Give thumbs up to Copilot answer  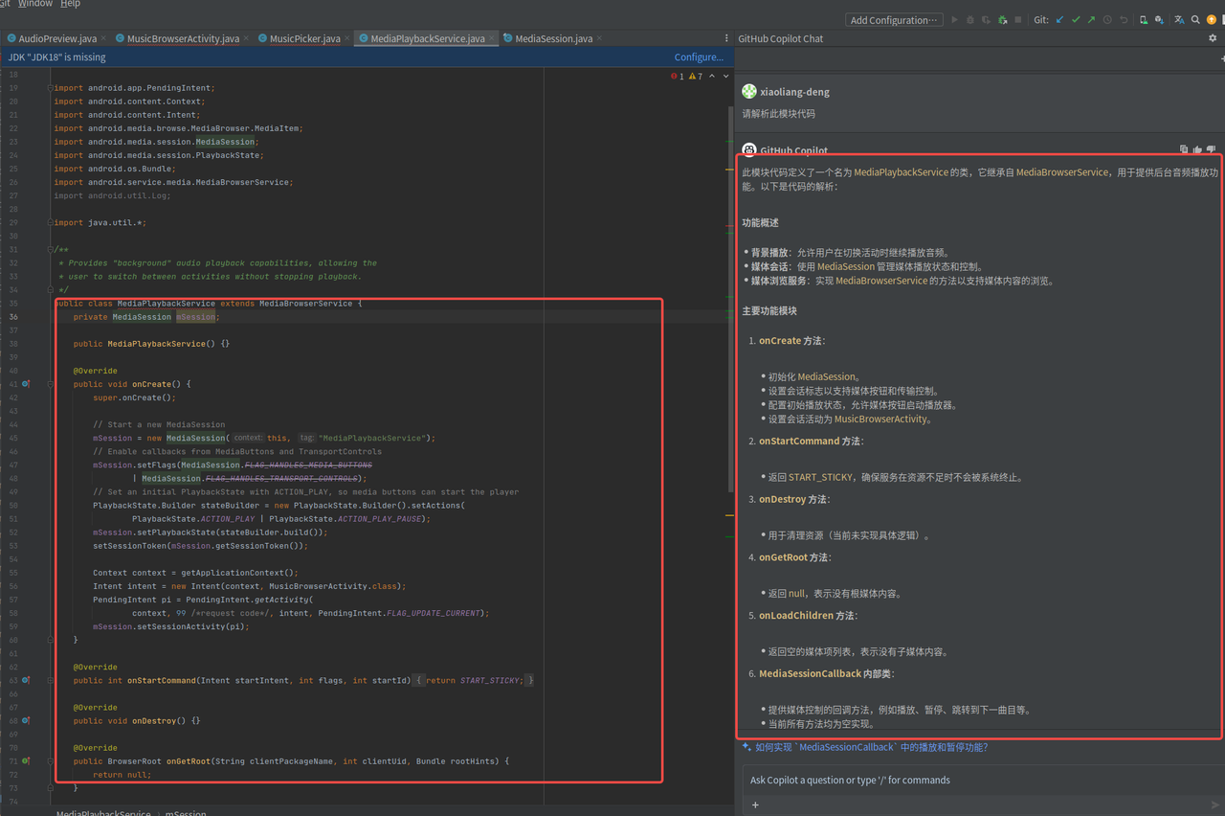[1197, 150]
